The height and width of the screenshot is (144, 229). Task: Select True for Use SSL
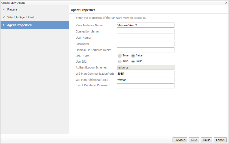(120, 61)
